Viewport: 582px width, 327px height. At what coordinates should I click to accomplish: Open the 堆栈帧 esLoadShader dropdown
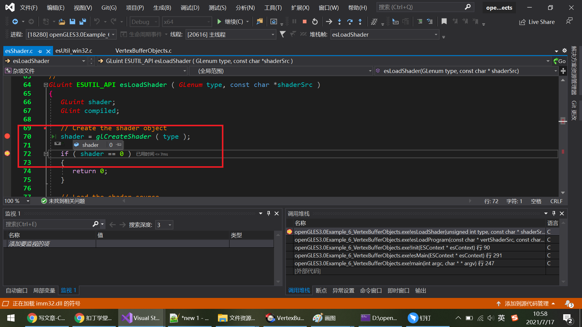(x=436, y=34)
